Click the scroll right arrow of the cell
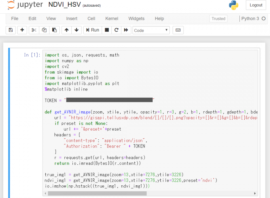The height and width of the screenshot is (198, 270). [255, 193]
